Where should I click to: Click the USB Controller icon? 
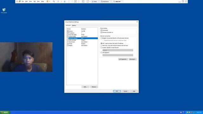click(68, 40)
